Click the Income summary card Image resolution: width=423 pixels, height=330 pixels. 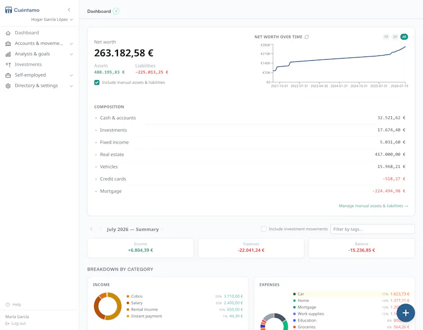click(x=141, y=248)
